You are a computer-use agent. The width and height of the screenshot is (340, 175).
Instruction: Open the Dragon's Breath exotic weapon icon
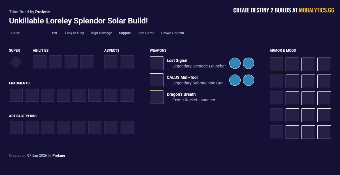point(157,97)
